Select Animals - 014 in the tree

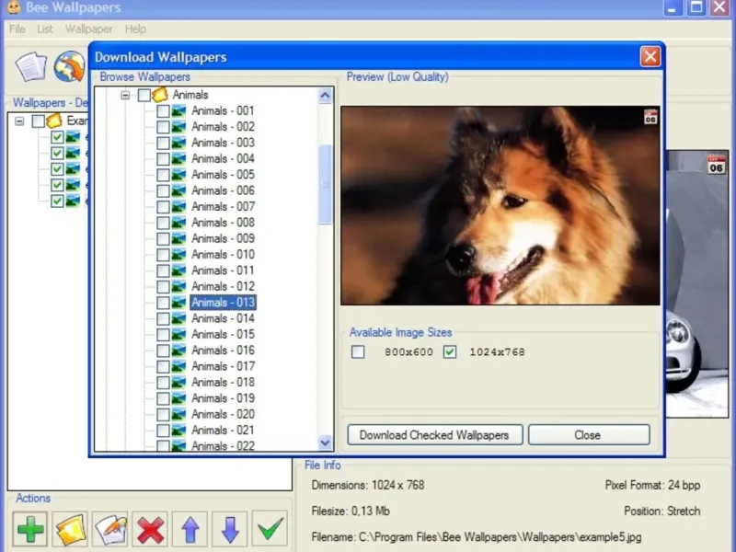pos(223,318)
